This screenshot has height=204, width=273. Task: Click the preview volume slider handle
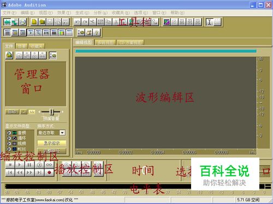(52, 112)
